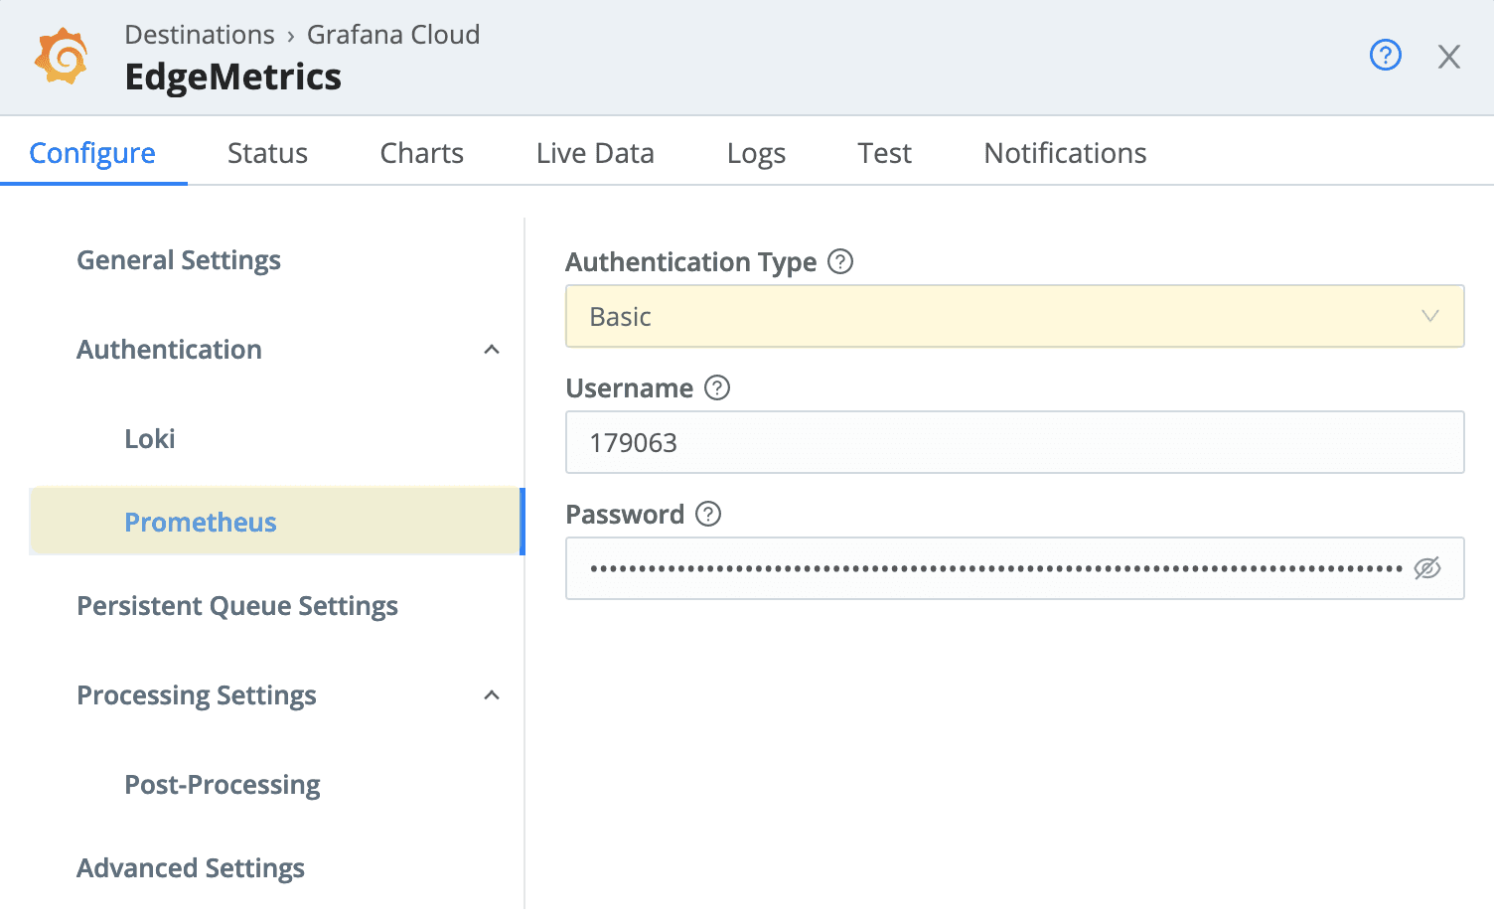Click Authentication Type help tooltip icon
The height and width of the screenshot is (920, 1494).
point(840,261)
